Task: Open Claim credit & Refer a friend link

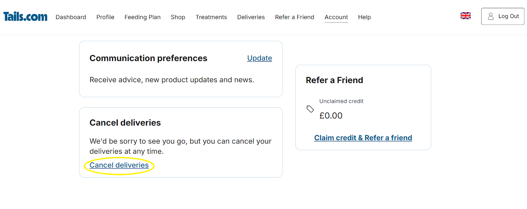Action: 363,138
